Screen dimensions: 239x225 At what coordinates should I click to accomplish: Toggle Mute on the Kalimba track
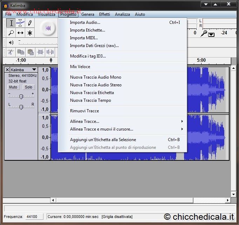coord(13,87)
